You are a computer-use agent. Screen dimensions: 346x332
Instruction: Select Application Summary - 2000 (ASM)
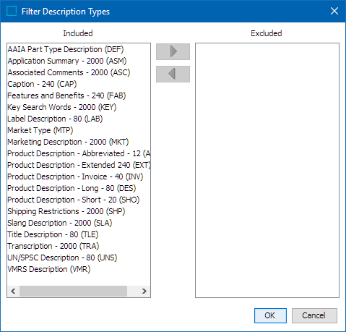[x=67, y=61]
